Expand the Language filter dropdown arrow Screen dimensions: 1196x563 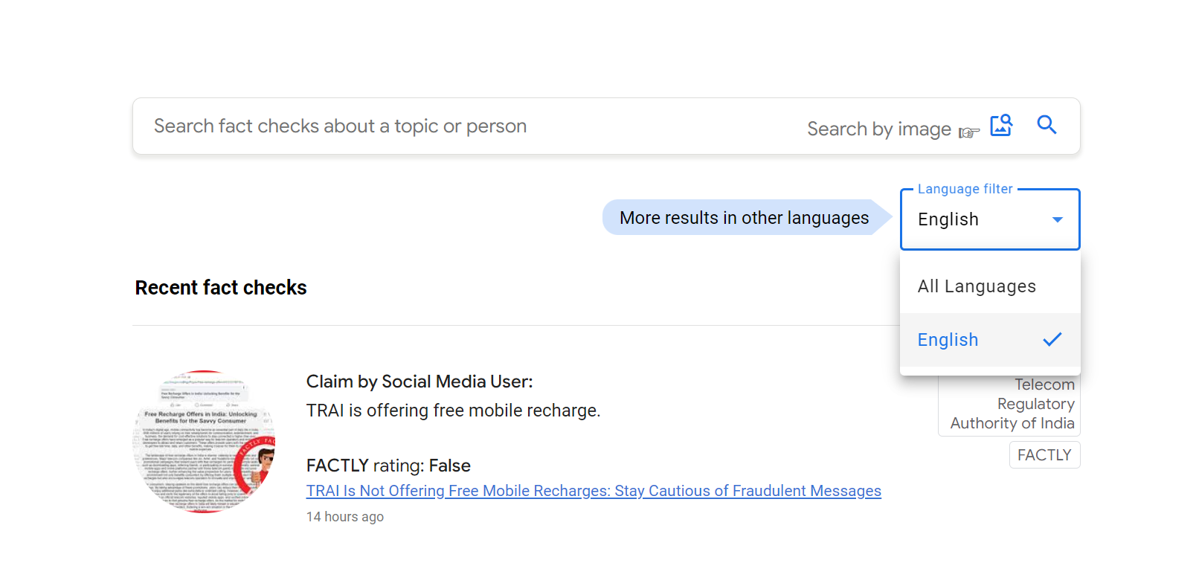1057,219
